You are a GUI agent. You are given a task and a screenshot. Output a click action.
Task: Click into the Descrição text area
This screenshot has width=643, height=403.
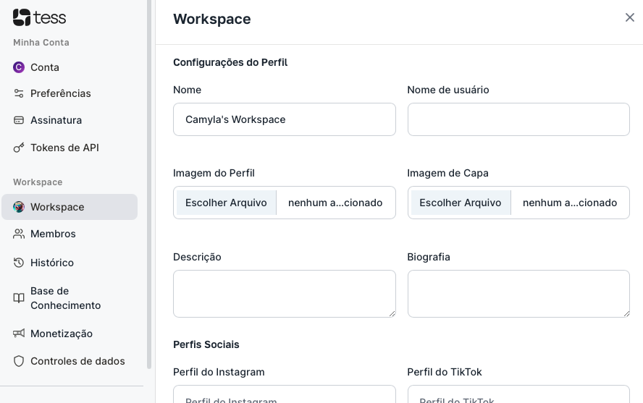tap(284, 294)
